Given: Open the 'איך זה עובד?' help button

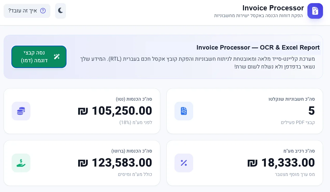Looking at the screenshot, I should point(27,11).
